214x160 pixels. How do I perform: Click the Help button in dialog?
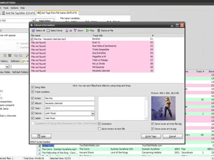(41, 136)
